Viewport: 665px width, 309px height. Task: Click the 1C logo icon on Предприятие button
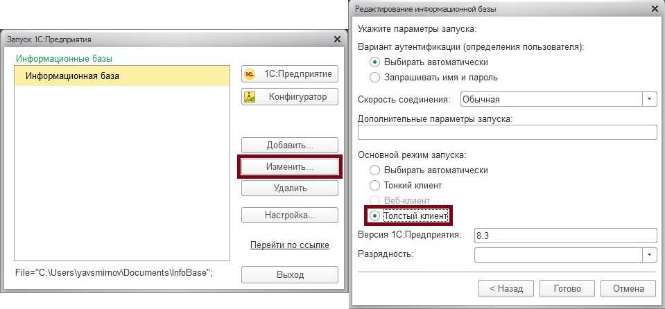[x=250, y=74]
